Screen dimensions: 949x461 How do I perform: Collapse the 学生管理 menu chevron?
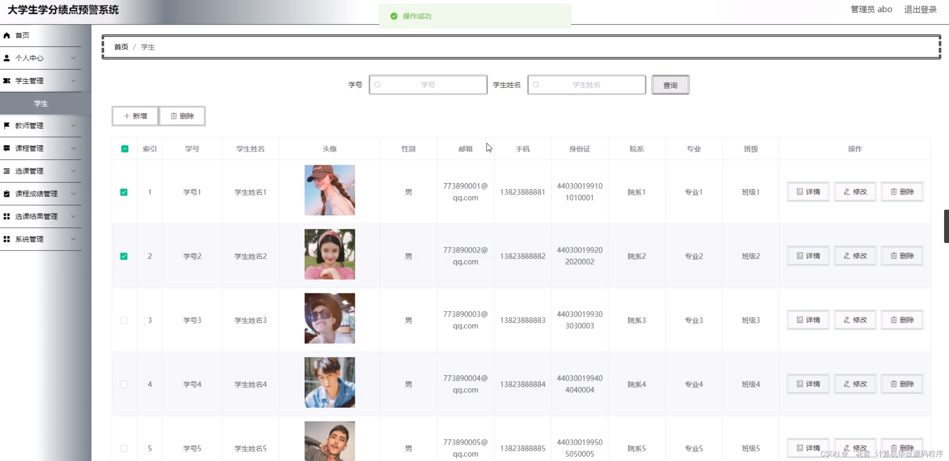coord(73,81)
